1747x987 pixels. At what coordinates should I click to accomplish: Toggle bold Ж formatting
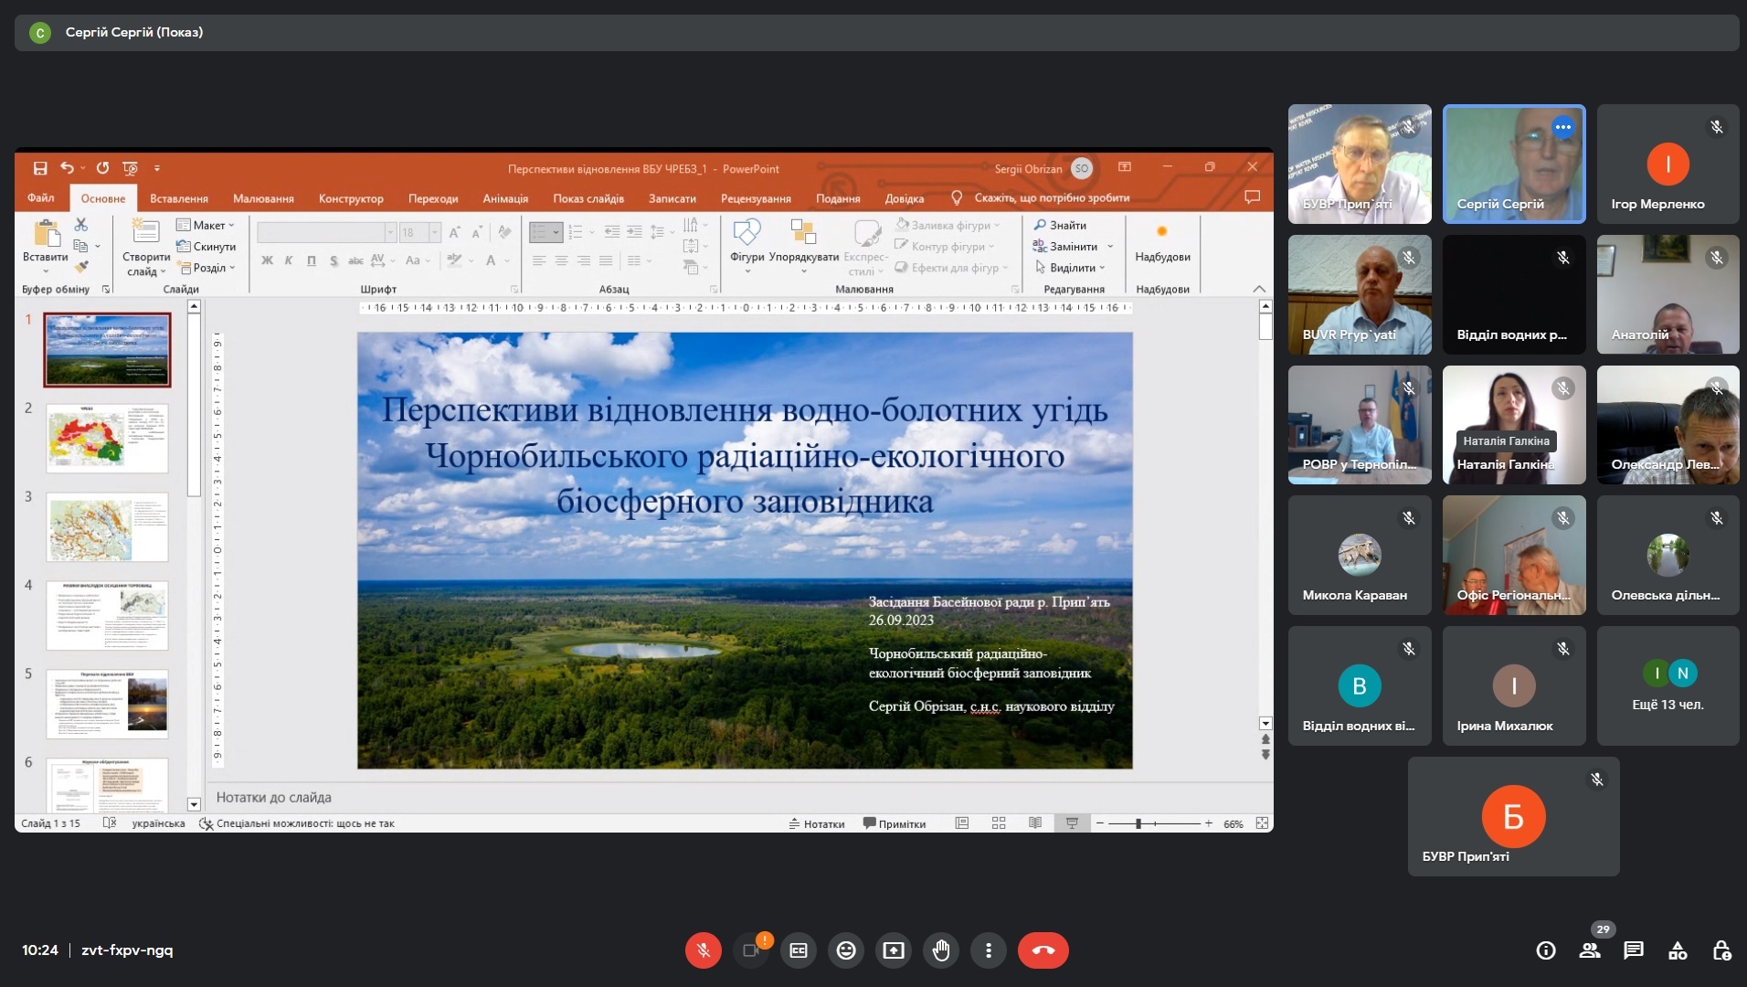click(267, 260)
